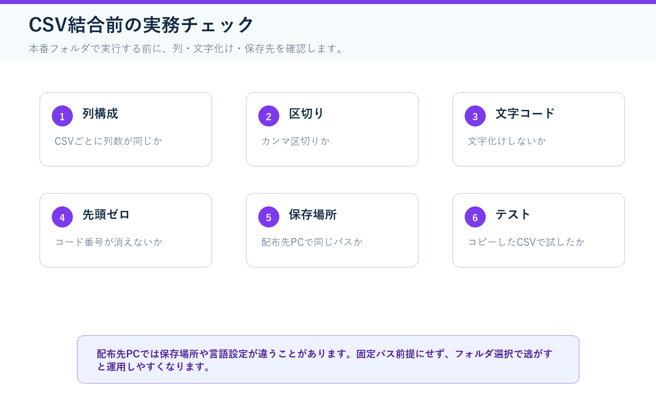Click the number 3 badge beside 文字コード
This screenshot has width=656, height=420.
click(475, 116)
